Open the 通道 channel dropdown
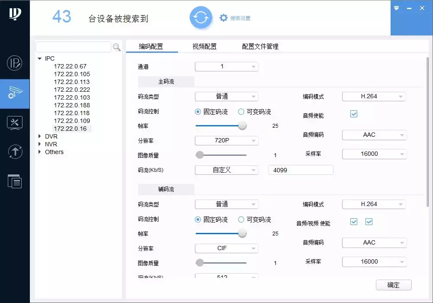 click(x=226, y=67)
